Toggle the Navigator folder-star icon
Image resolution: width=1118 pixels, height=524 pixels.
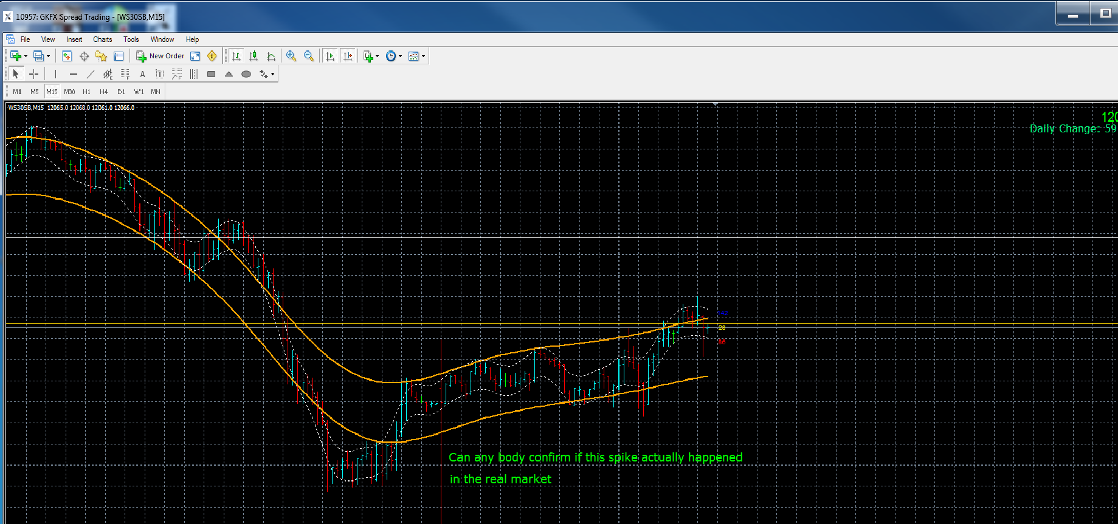(101, 56)
